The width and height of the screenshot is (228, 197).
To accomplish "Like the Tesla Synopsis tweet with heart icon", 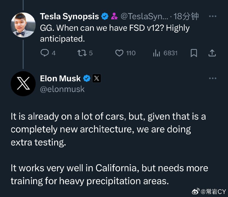I will (119, 53).
